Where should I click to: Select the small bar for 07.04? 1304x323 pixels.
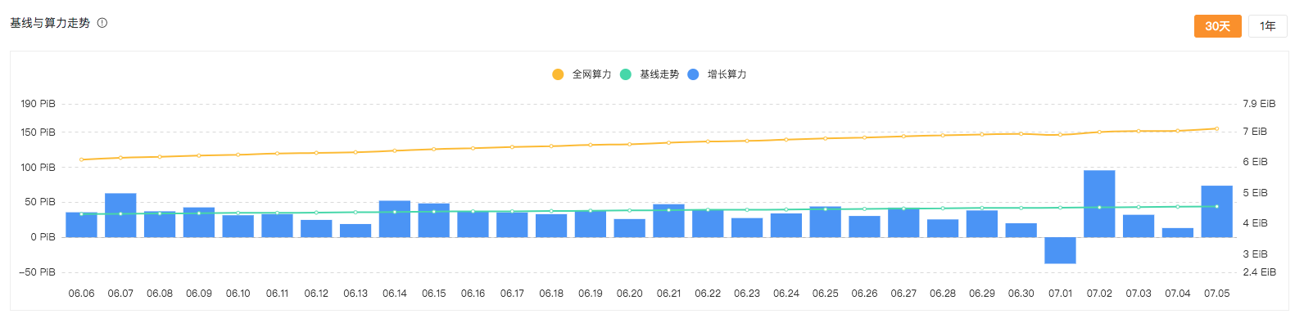(1178, 233)
